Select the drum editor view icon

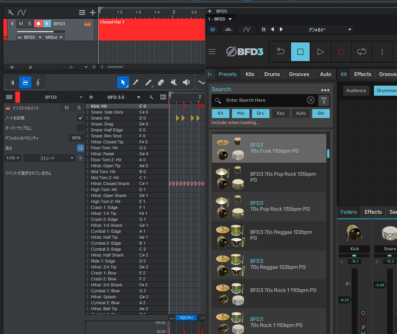pyautogui.click(x=25, y=82)
